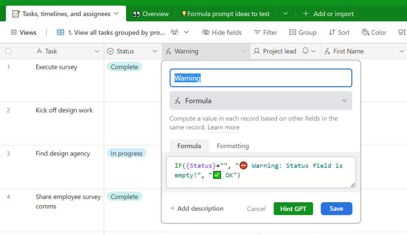Click the Warning field name input
This screenshot has height=235, width=407.
pyautogui.click(x=261, y=78)
